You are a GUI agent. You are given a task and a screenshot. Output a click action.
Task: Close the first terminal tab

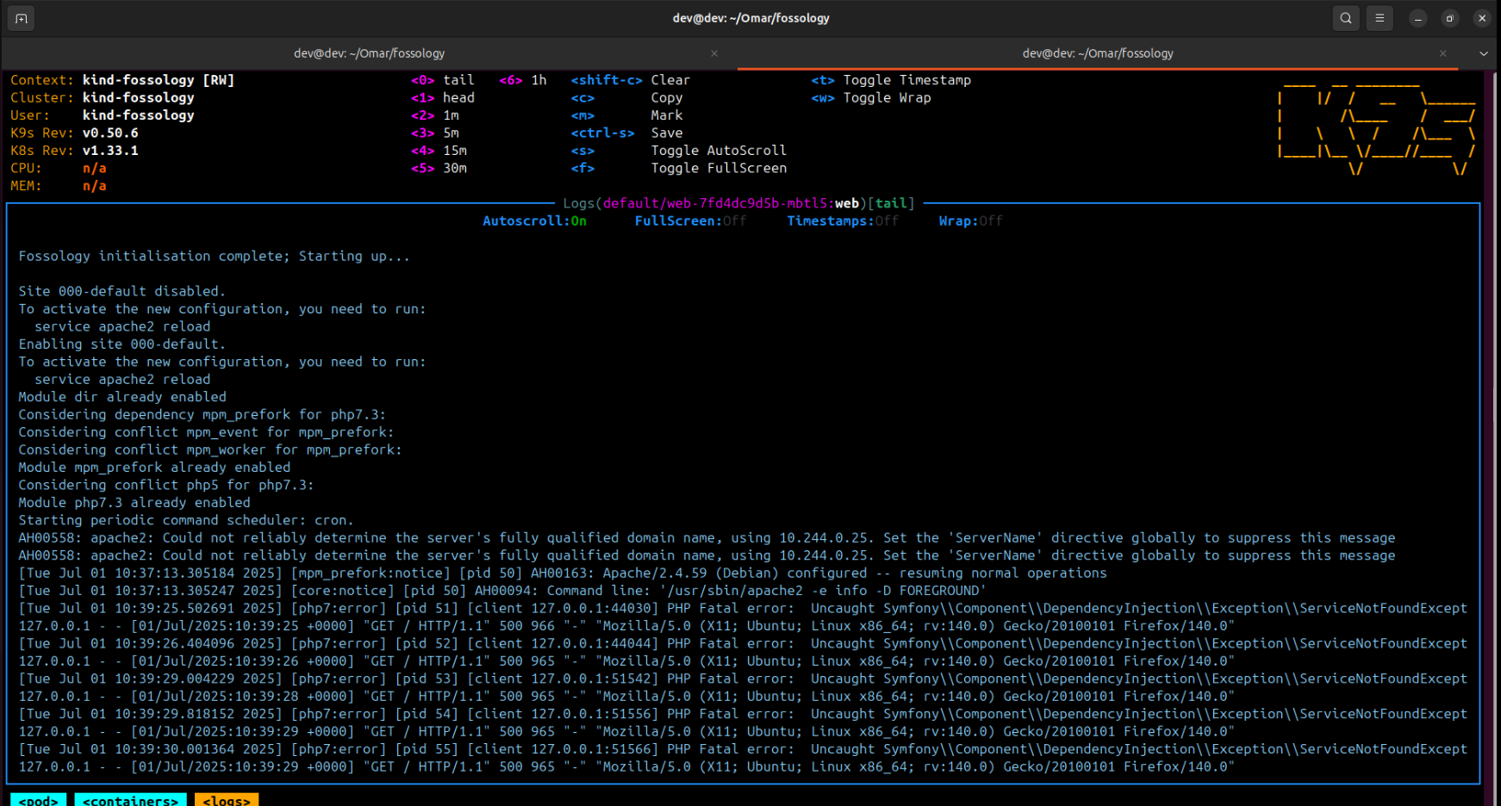(714, 53)
